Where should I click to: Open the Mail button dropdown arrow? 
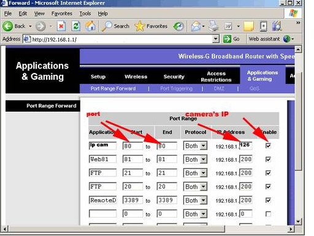point(203,26)
